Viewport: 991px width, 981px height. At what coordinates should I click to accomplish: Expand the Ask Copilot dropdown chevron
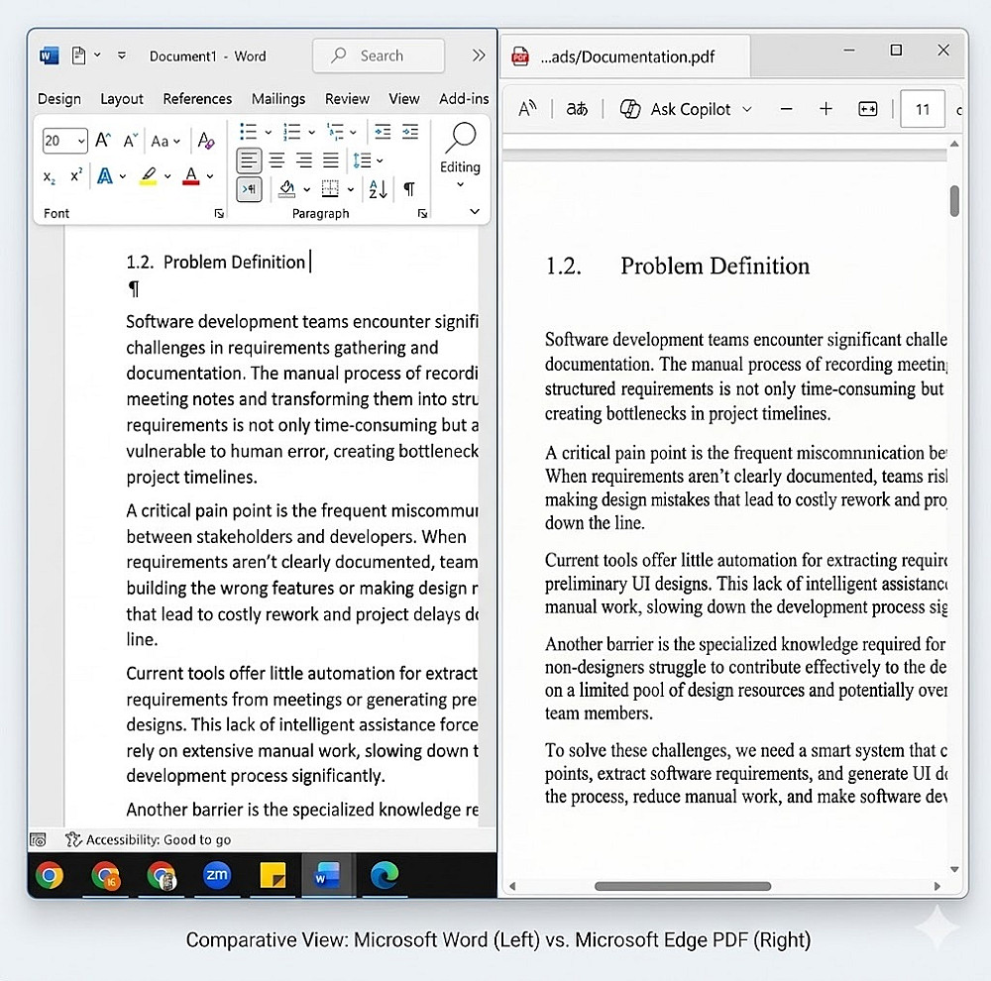click(747, 109)
